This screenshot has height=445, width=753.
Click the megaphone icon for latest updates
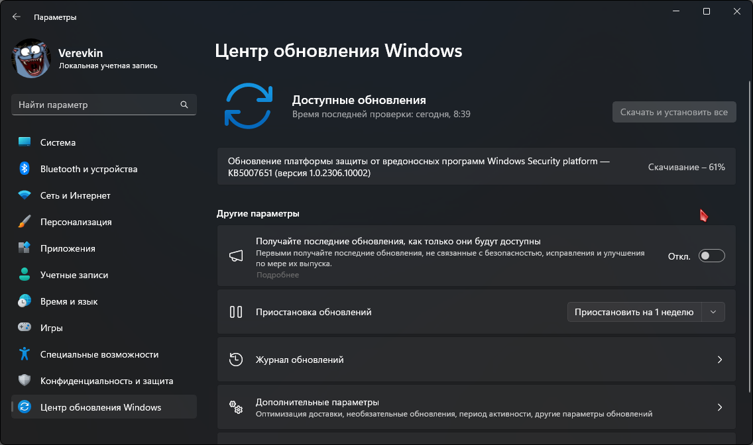coord(236,256)
